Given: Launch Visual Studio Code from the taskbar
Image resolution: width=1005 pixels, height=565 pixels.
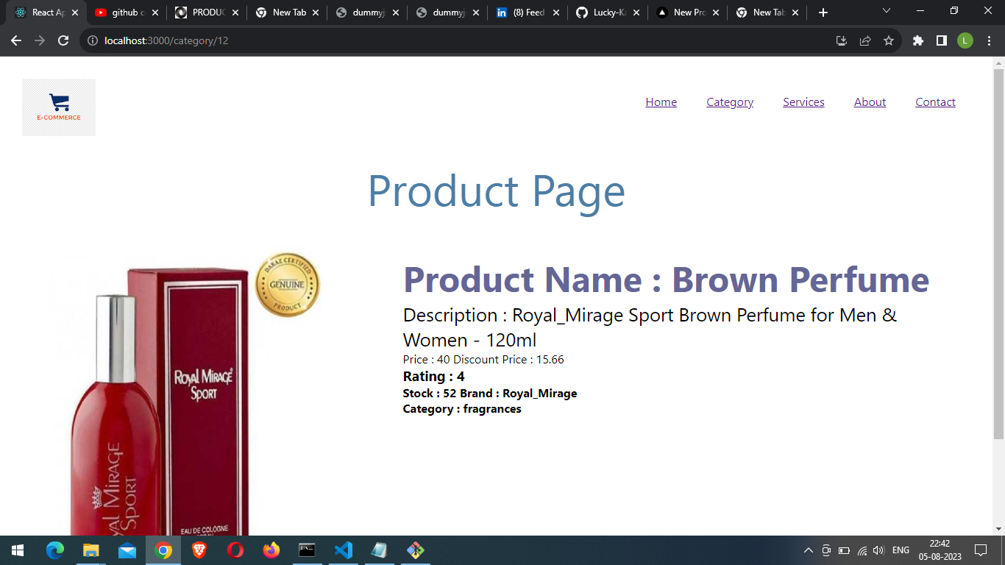Looking at the screenshot, I should coord(343,550).
